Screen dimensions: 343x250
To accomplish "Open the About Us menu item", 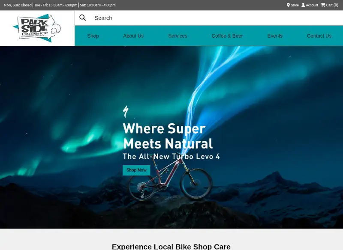I will pyautogui.click(x=133, y=36).
